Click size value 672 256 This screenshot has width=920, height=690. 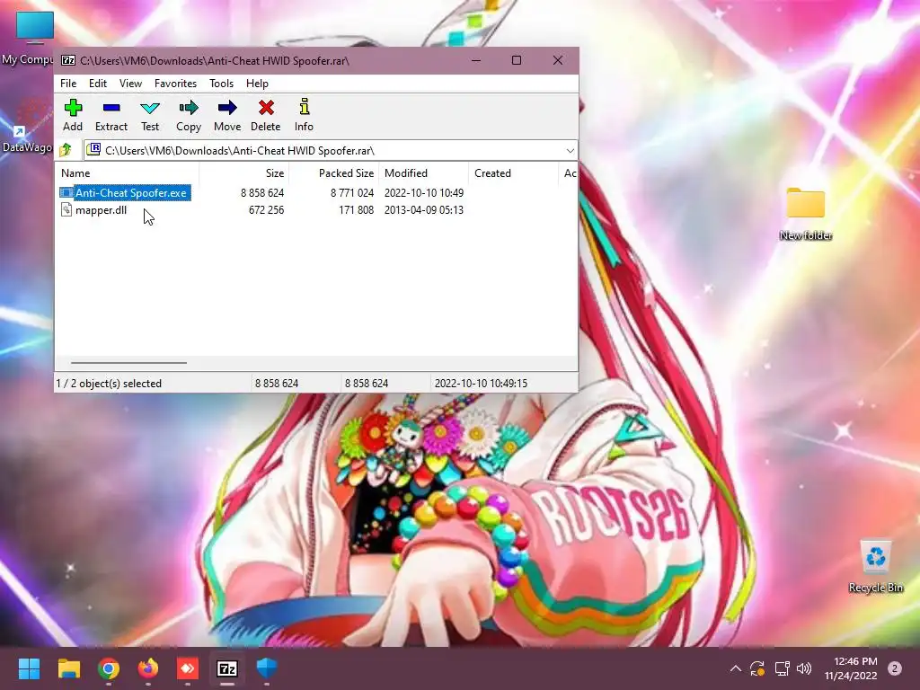click(x=266, y=210)
